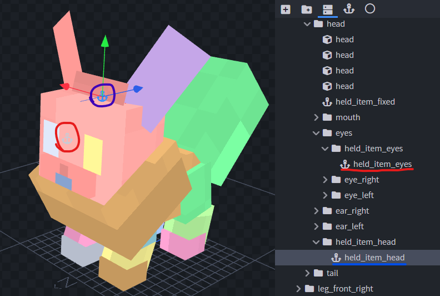Screen dimensions: 440x296
Task: Click the leg_front_right folder icon
Action: [x=309, y=288]
